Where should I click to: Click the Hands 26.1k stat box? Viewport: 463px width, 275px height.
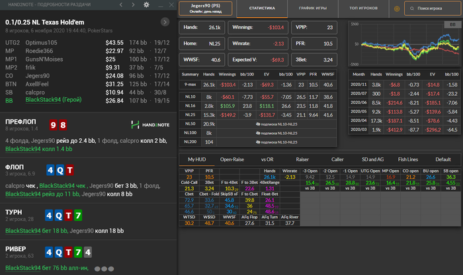click(202, 28)
